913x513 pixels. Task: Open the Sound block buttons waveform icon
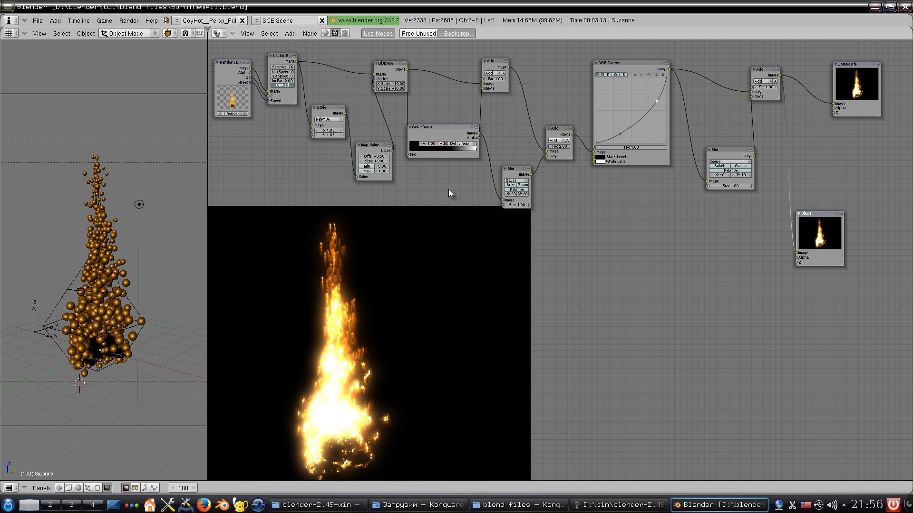[x=155, y=488]
